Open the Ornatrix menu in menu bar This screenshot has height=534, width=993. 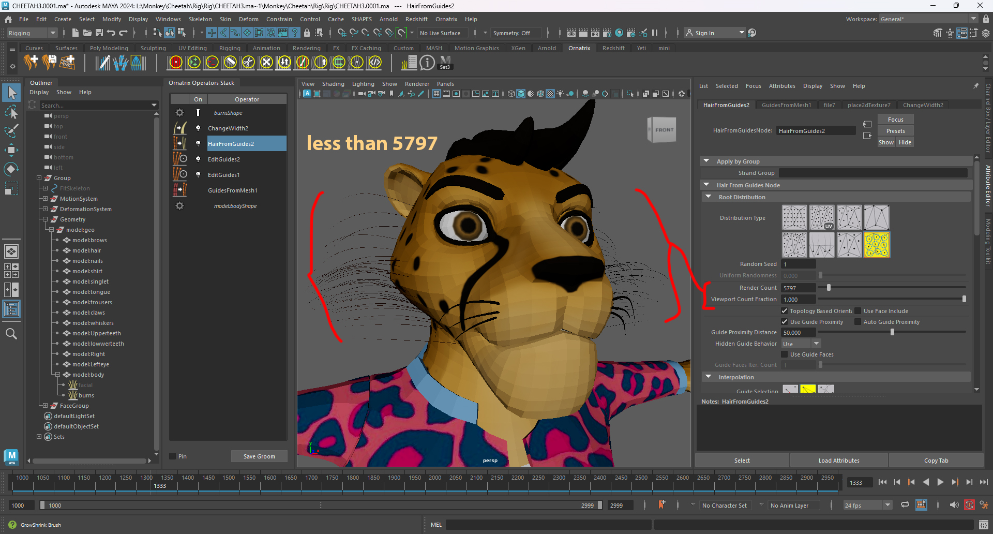click(x=446, y=19)
